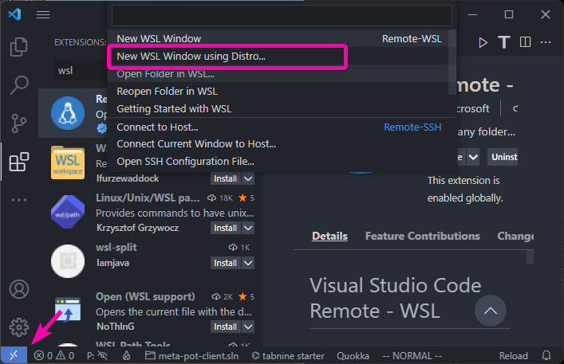The width and height of the screenshot is (564, 364).
Task: Choose Connect to Host...
Action: pyautogui.click(x=279, y=127)
